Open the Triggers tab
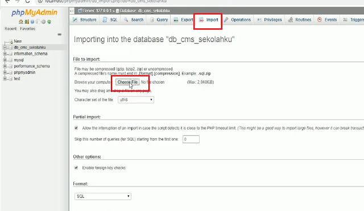The height and width of the screenshot is (211, 364). point(354,20)
